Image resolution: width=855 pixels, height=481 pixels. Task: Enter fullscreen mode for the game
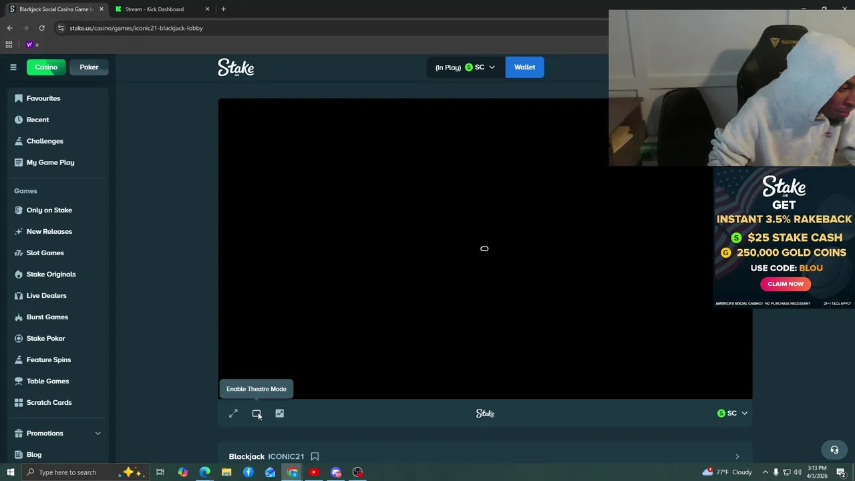click(233, 414)
